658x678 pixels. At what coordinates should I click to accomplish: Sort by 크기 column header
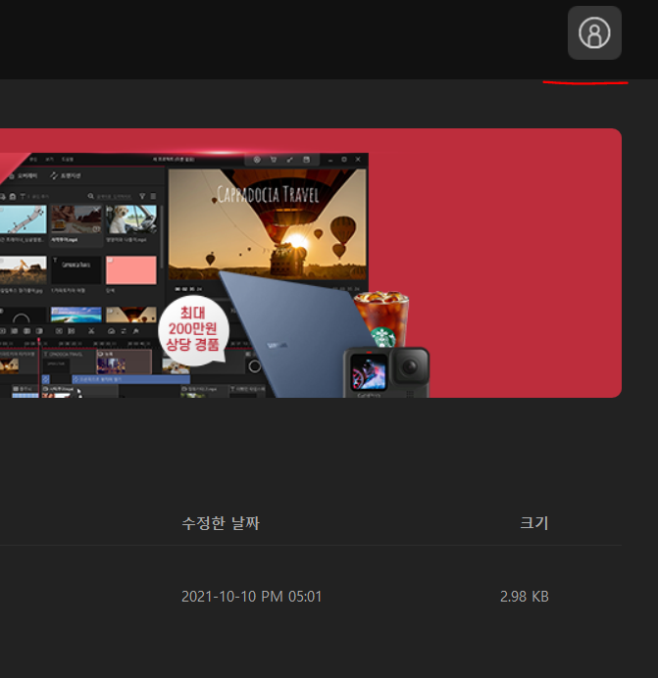pos(534,523)
